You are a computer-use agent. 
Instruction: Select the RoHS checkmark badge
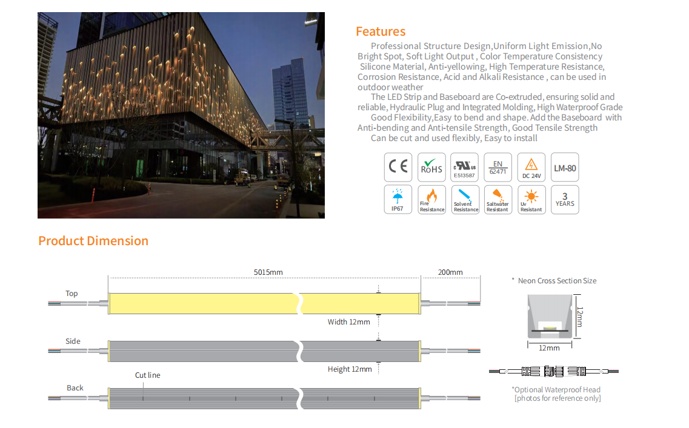(431, 167)
